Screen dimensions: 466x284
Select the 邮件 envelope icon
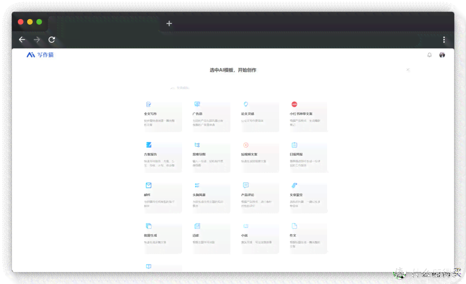(x=148, y=185)
